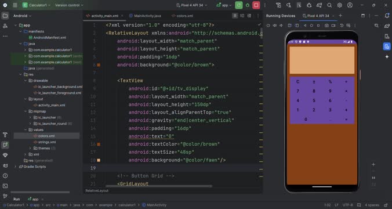392x209 pixels.
Task: Open Gemini sparkle tool on right bar
Action: (x=387, y=57)
